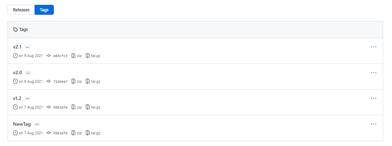Screen dimensions: 392x146
Task: Click the zip file icon for NewTag
Action: click(73, 133)
